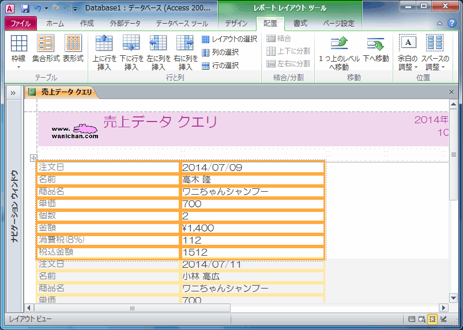Click 上下に分割 split vertically
Image resolution: width=463 pixels, height=330 pixels.
point(288,51)
